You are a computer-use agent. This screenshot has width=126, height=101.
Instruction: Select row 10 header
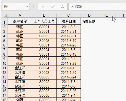tap(4, 63)
